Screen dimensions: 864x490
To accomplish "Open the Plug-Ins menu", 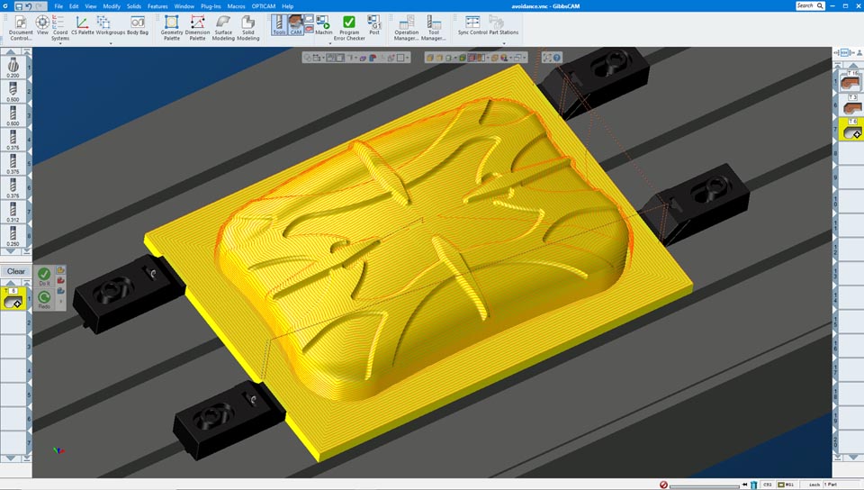I will click(x=211, y=6).
